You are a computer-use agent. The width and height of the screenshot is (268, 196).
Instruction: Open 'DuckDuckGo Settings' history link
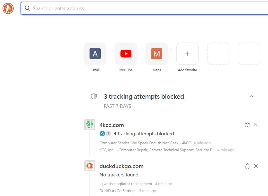click(x=118, y=191)
